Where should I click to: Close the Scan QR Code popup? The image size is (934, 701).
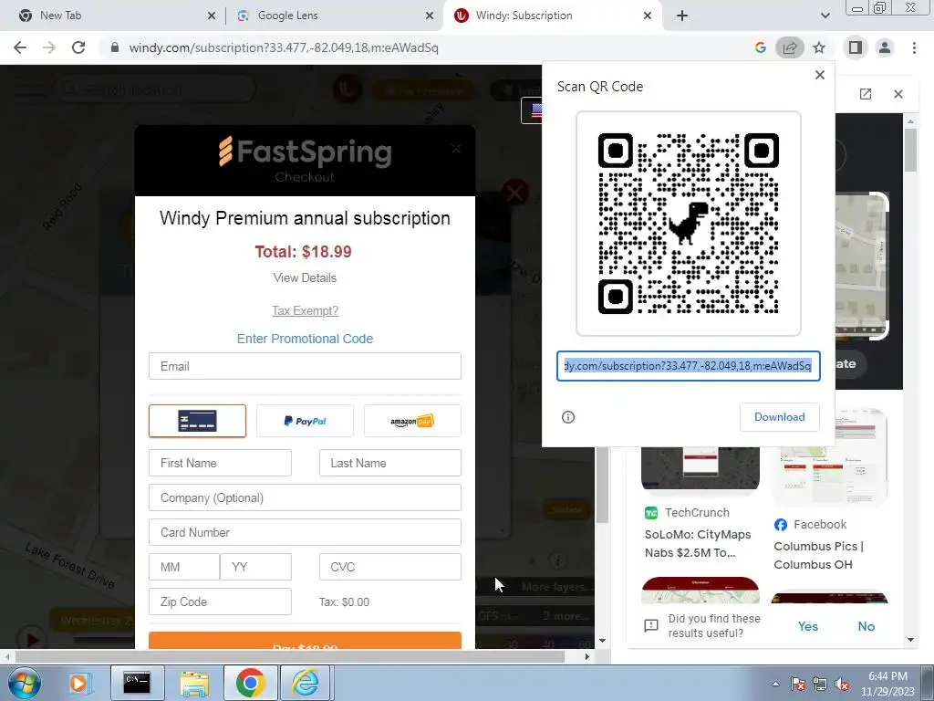[820, 75]
